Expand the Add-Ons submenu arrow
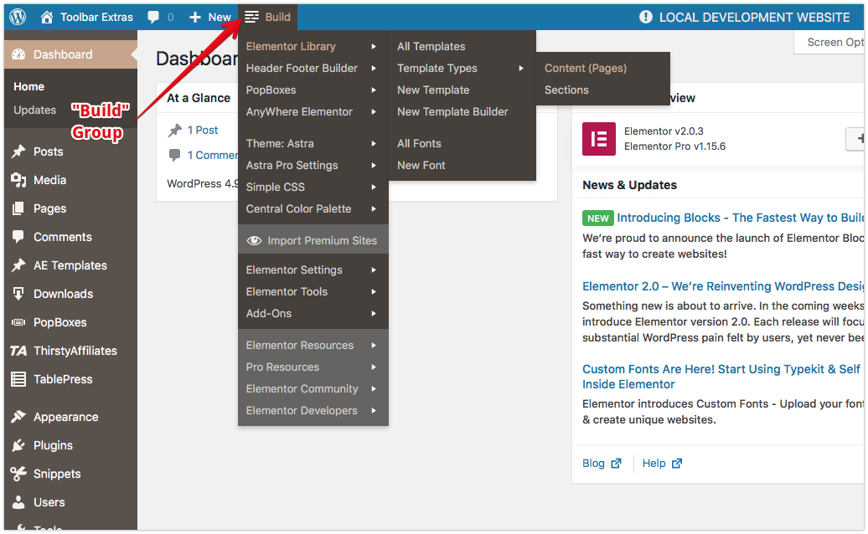Image resolution: width=868 pixels, height=534 pixels. pos(375,313)
